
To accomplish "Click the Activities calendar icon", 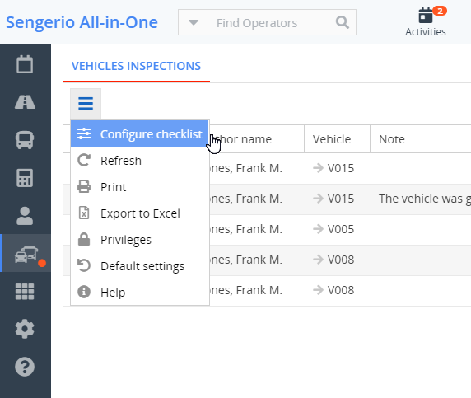I will pyautogui.click(x=426, y=16).
